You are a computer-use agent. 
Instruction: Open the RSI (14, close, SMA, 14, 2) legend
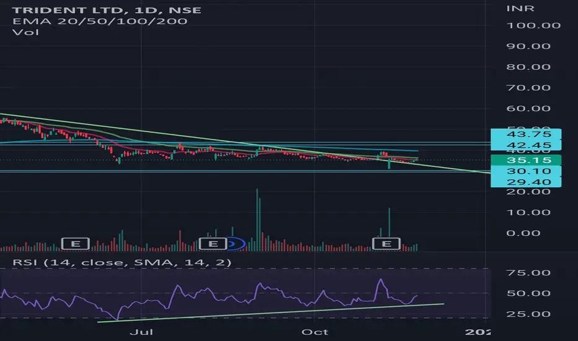point(122,262)
